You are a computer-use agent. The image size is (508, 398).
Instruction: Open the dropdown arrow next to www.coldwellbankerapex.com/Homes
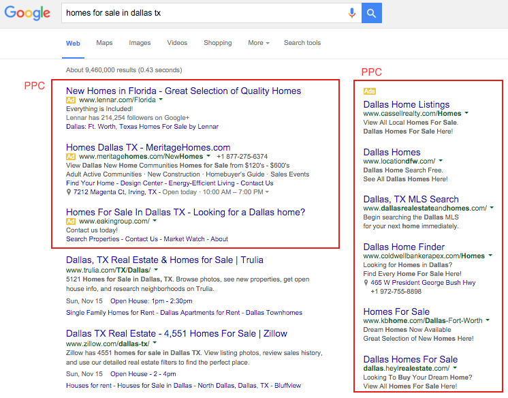(x=490, y=256)
